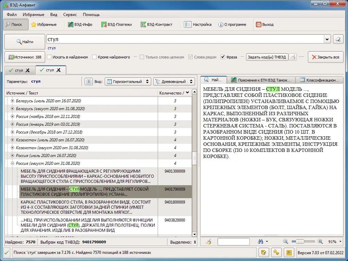The height and width of the screenshot is (261, 348).
Task: Click into the стул search input field
Action: click(185, 39)
